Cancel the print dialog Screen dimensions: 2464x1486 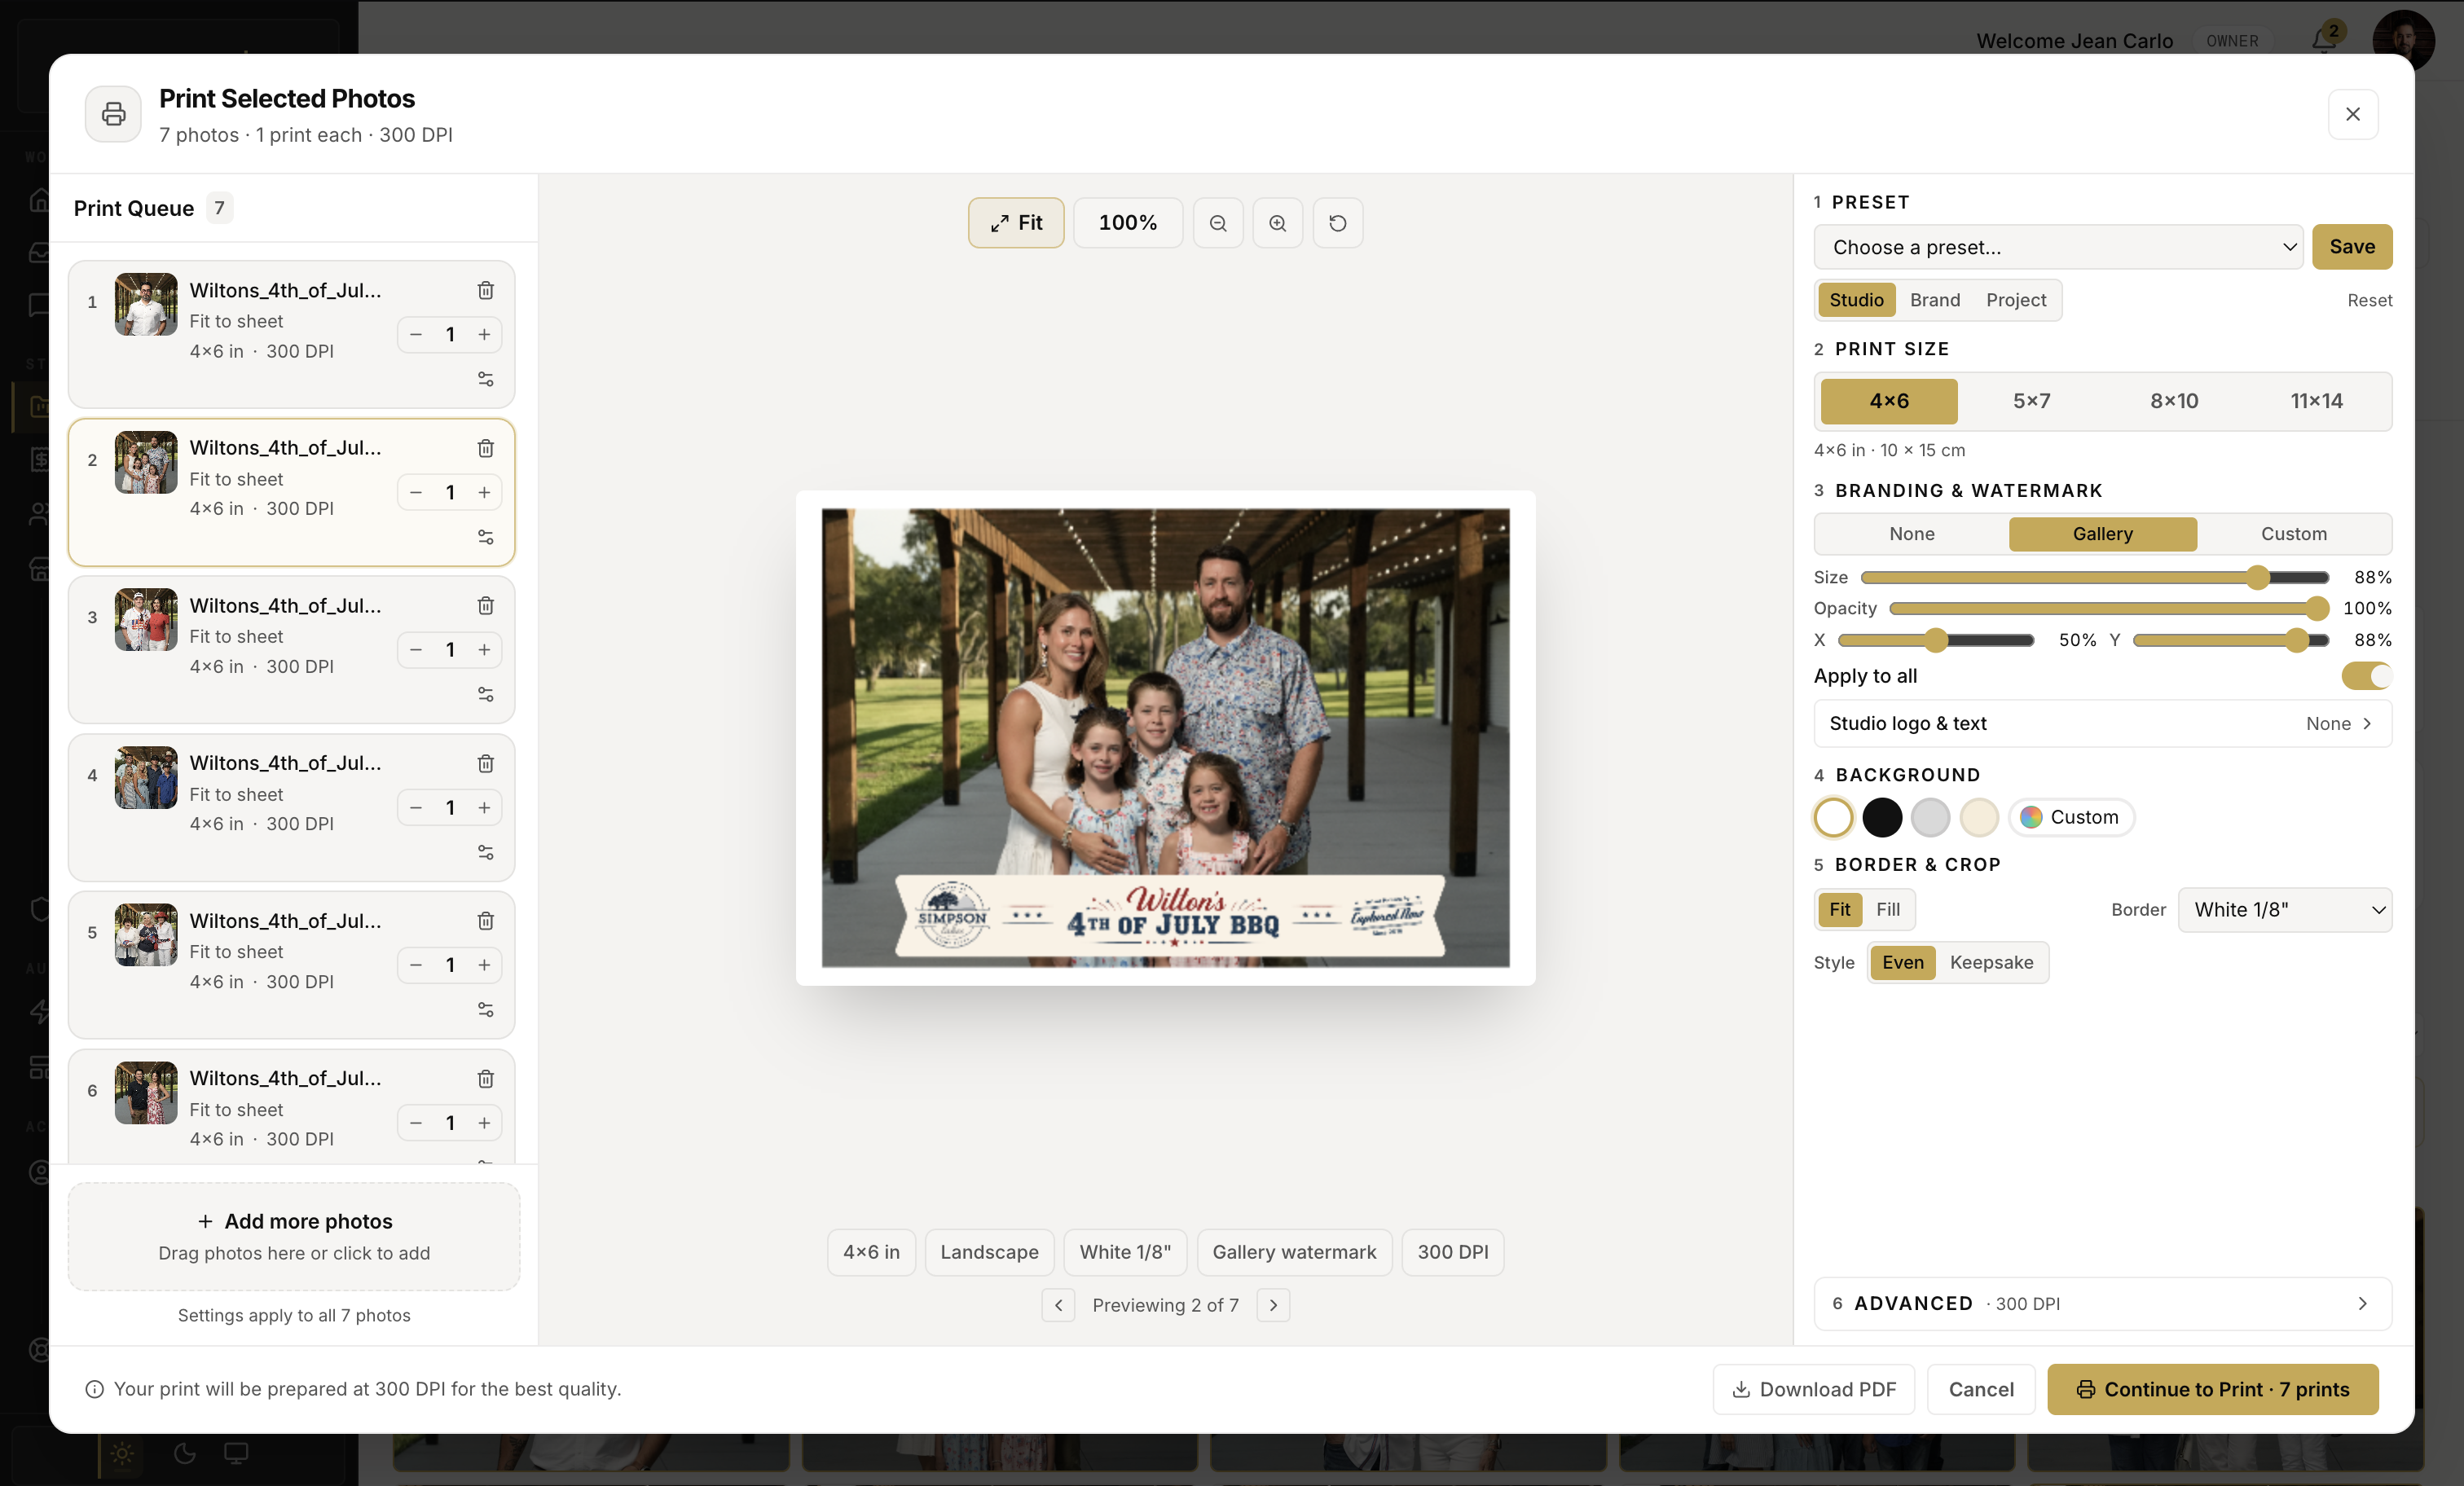(1981, 1389)
